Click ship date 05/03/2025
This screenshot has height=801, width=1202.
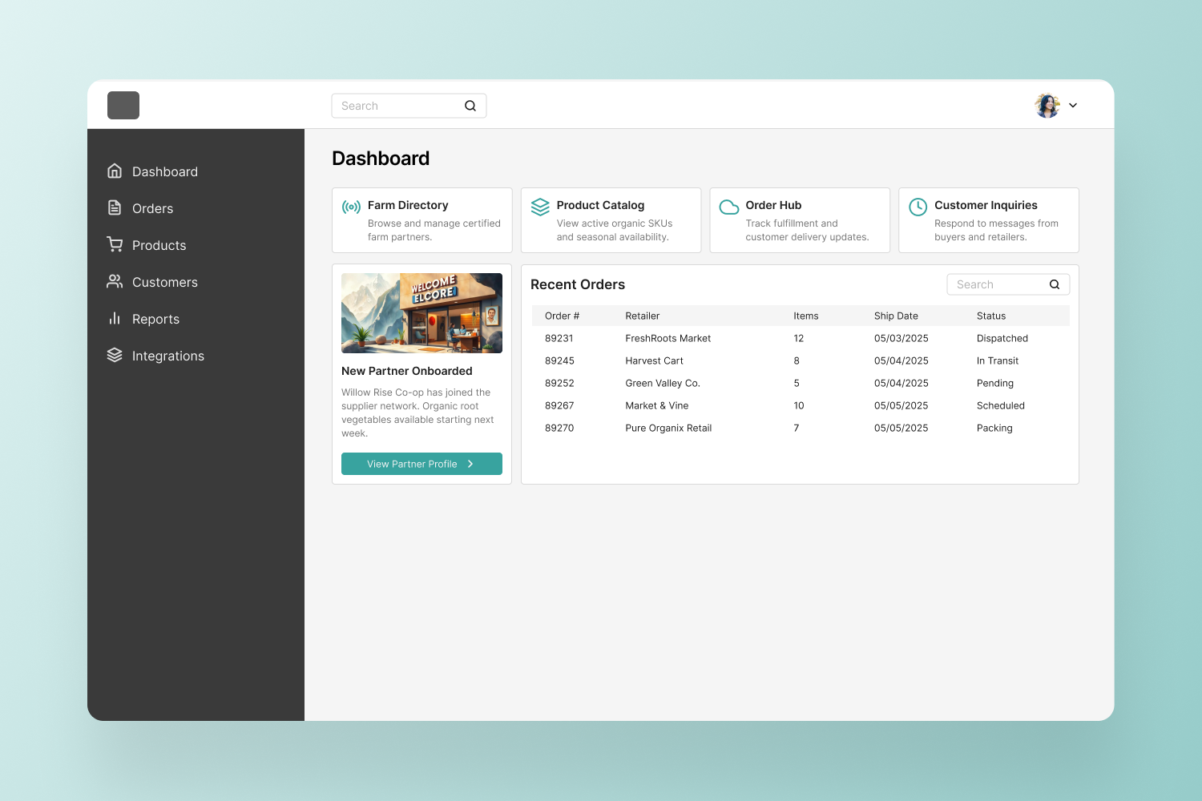(x=901, y=338)
